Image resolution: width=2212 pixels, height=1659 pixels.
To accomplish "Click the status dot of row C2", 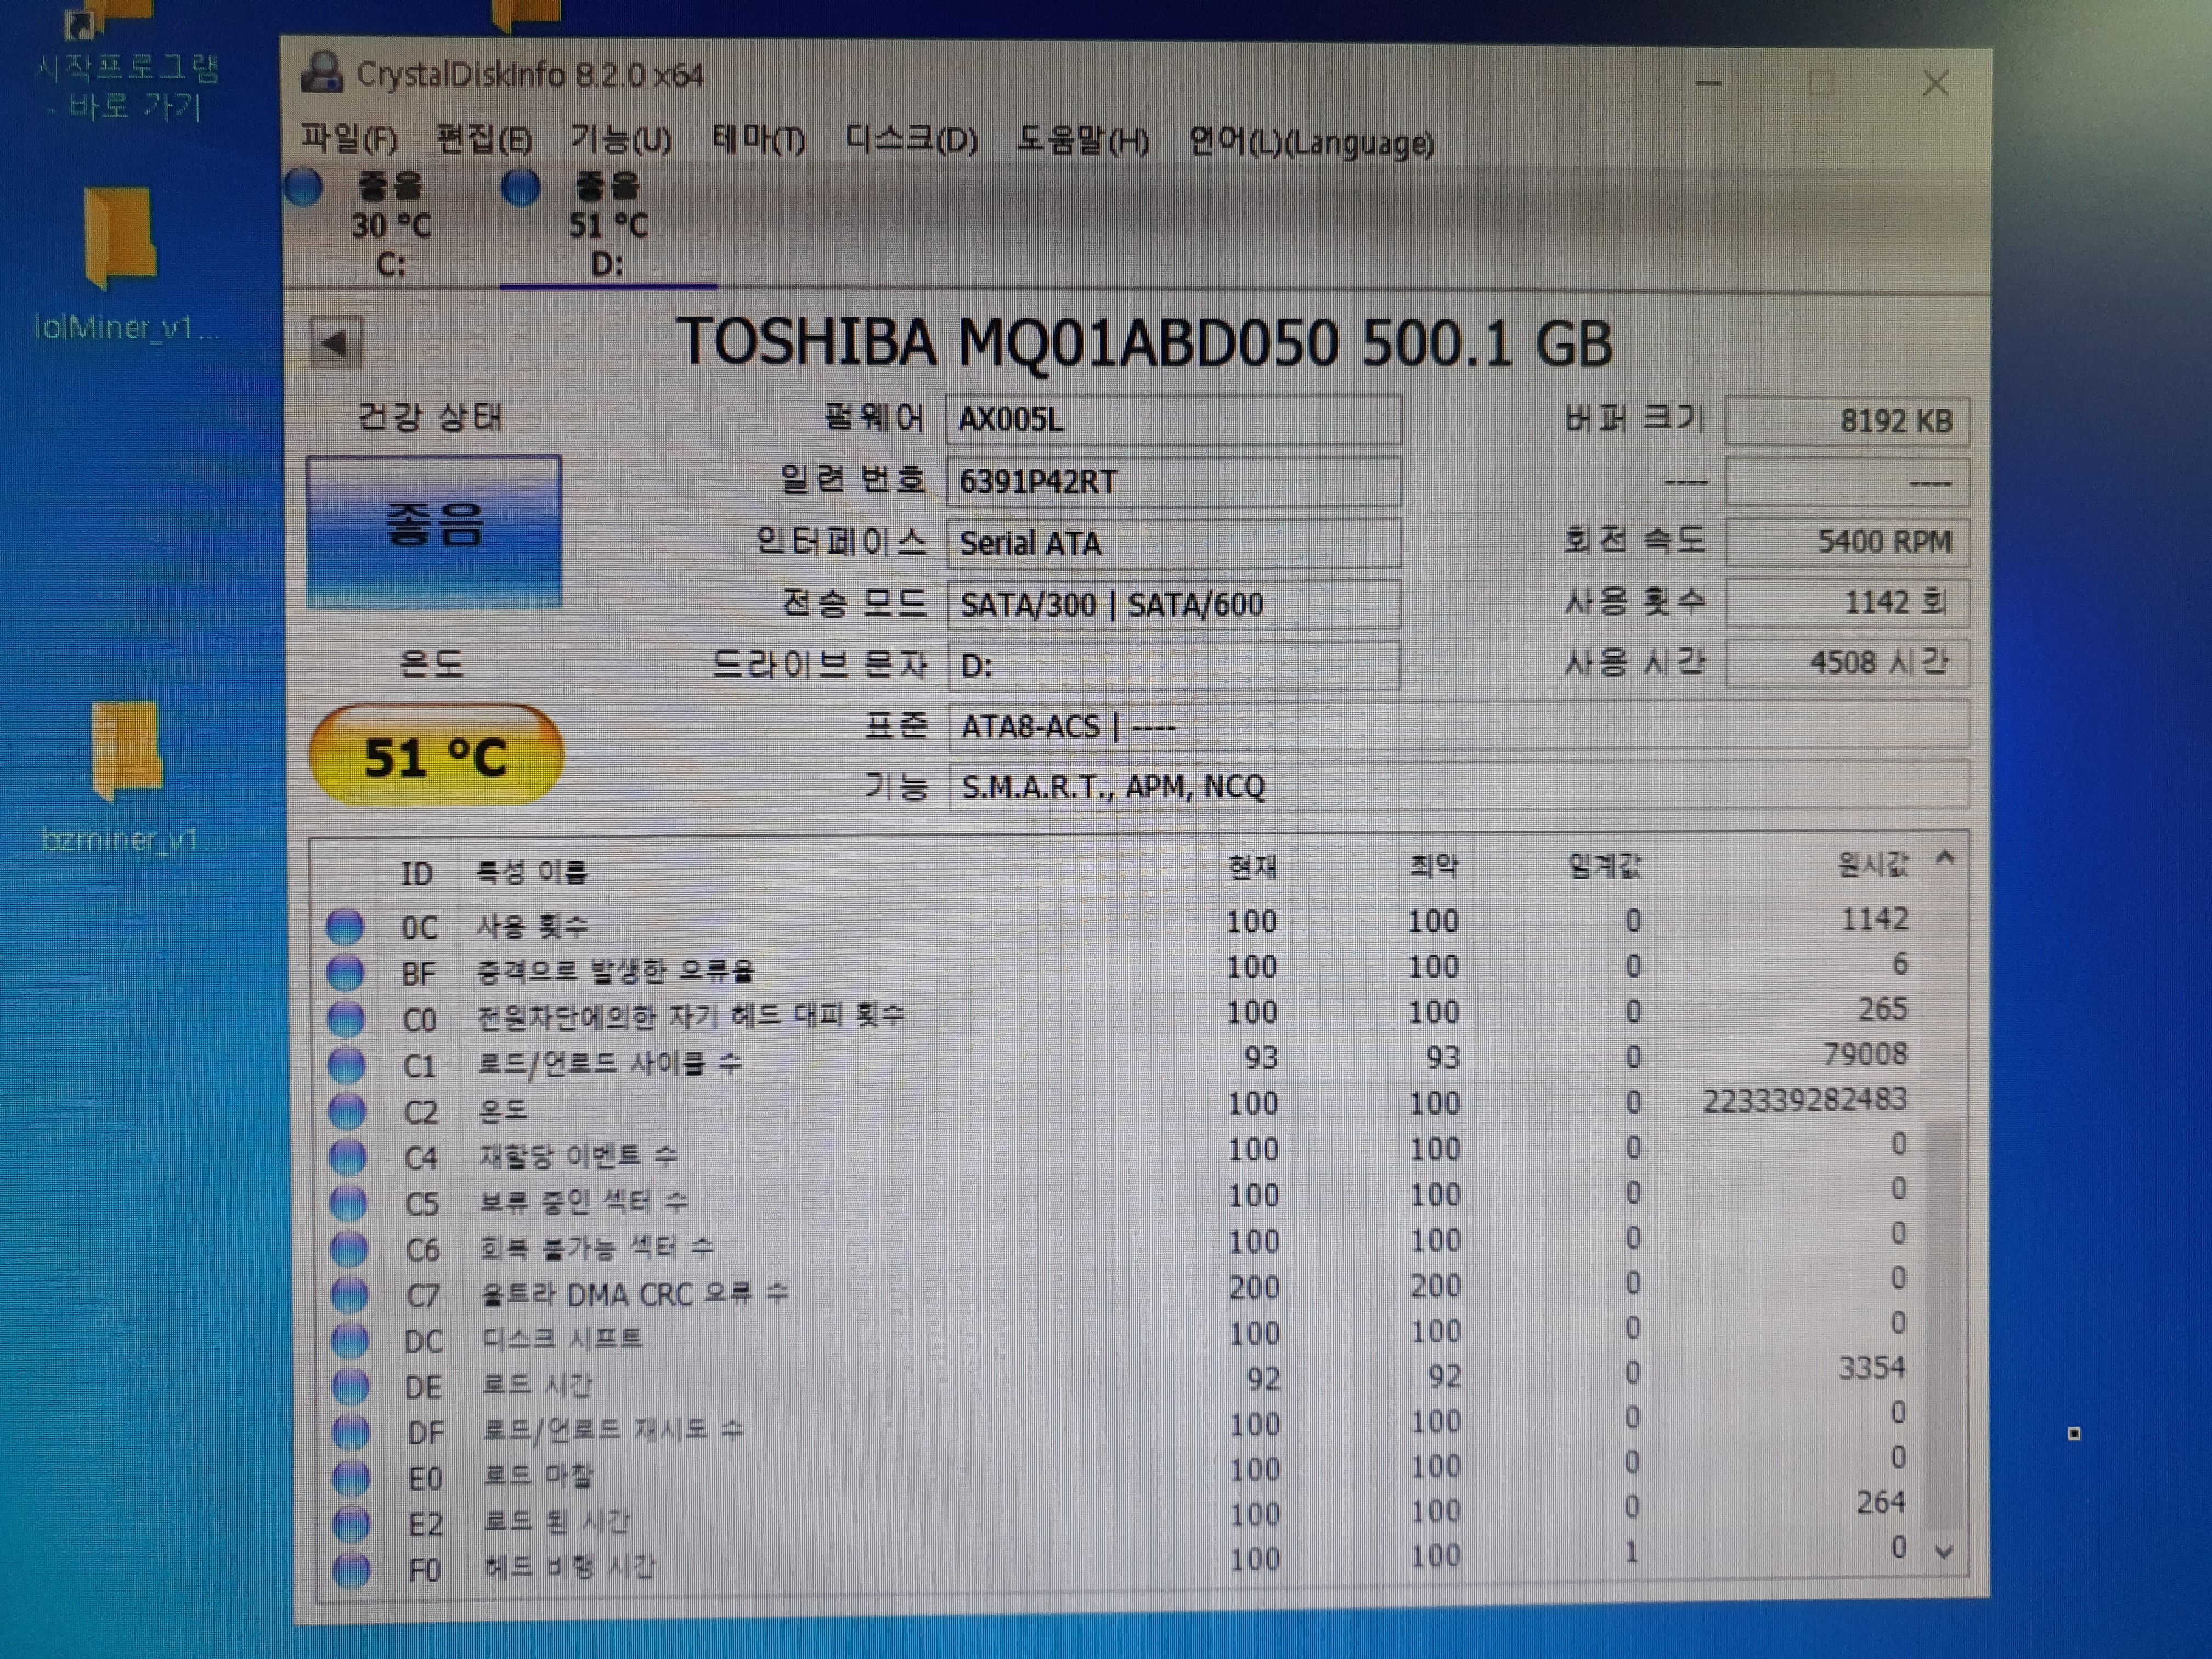I will 347,1110.
